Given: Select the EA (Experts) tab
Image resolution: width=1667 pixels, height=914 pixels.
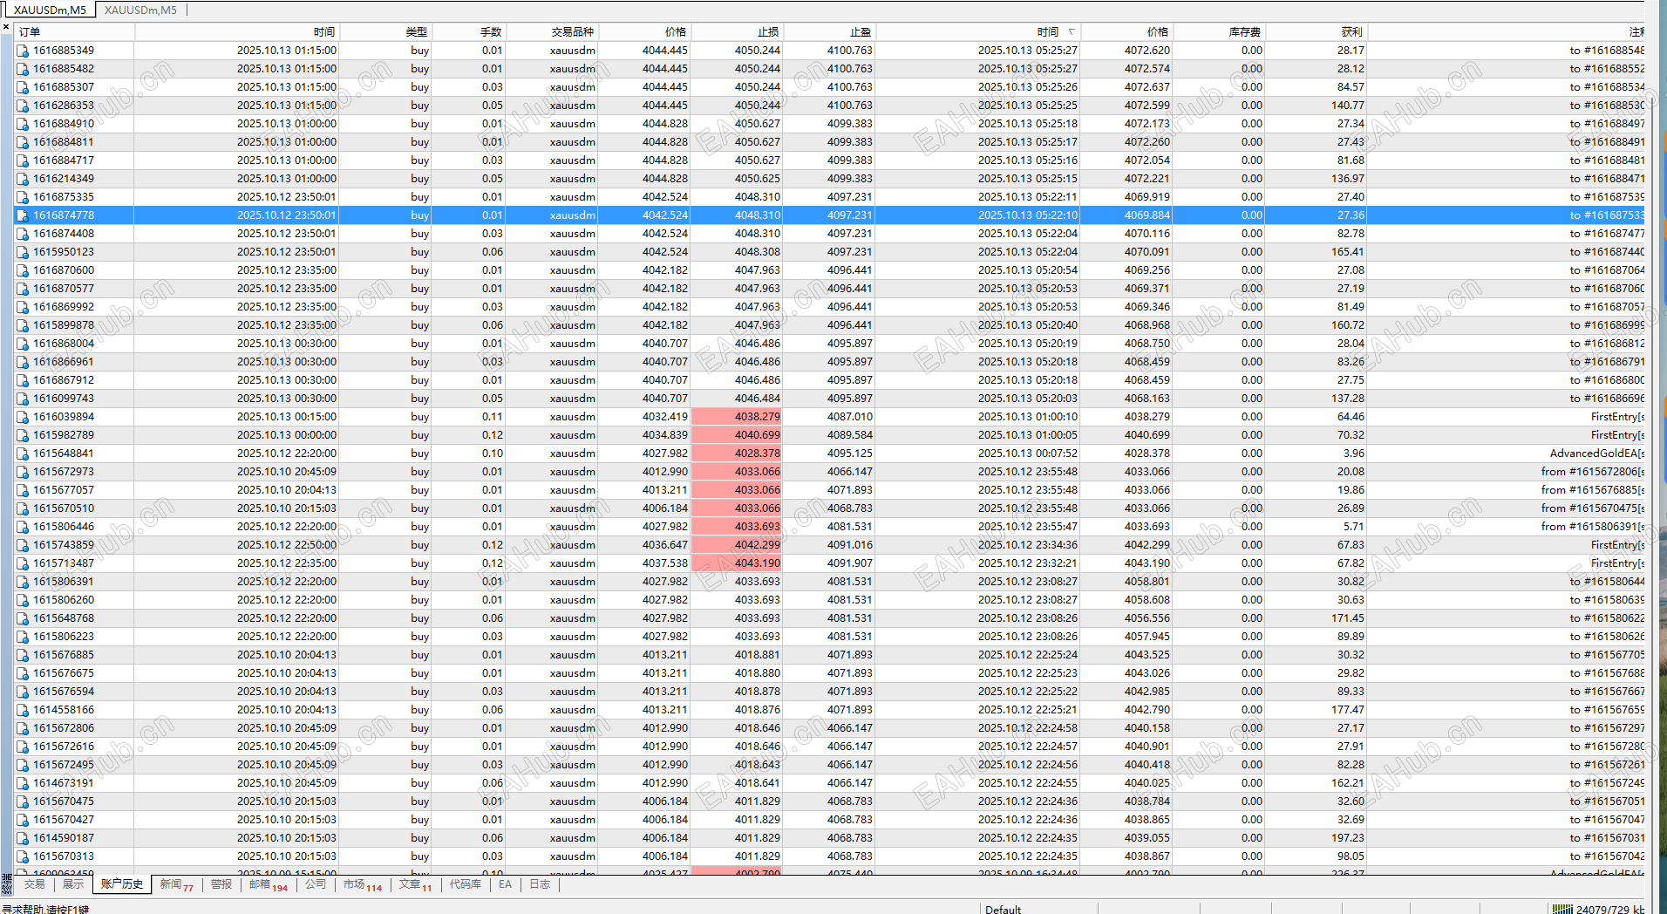Looking at the screenshot, I should tap(506, 884).
